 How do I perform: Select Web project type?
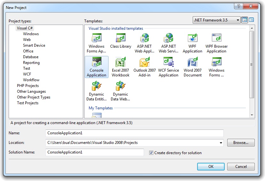click(27, 40)
